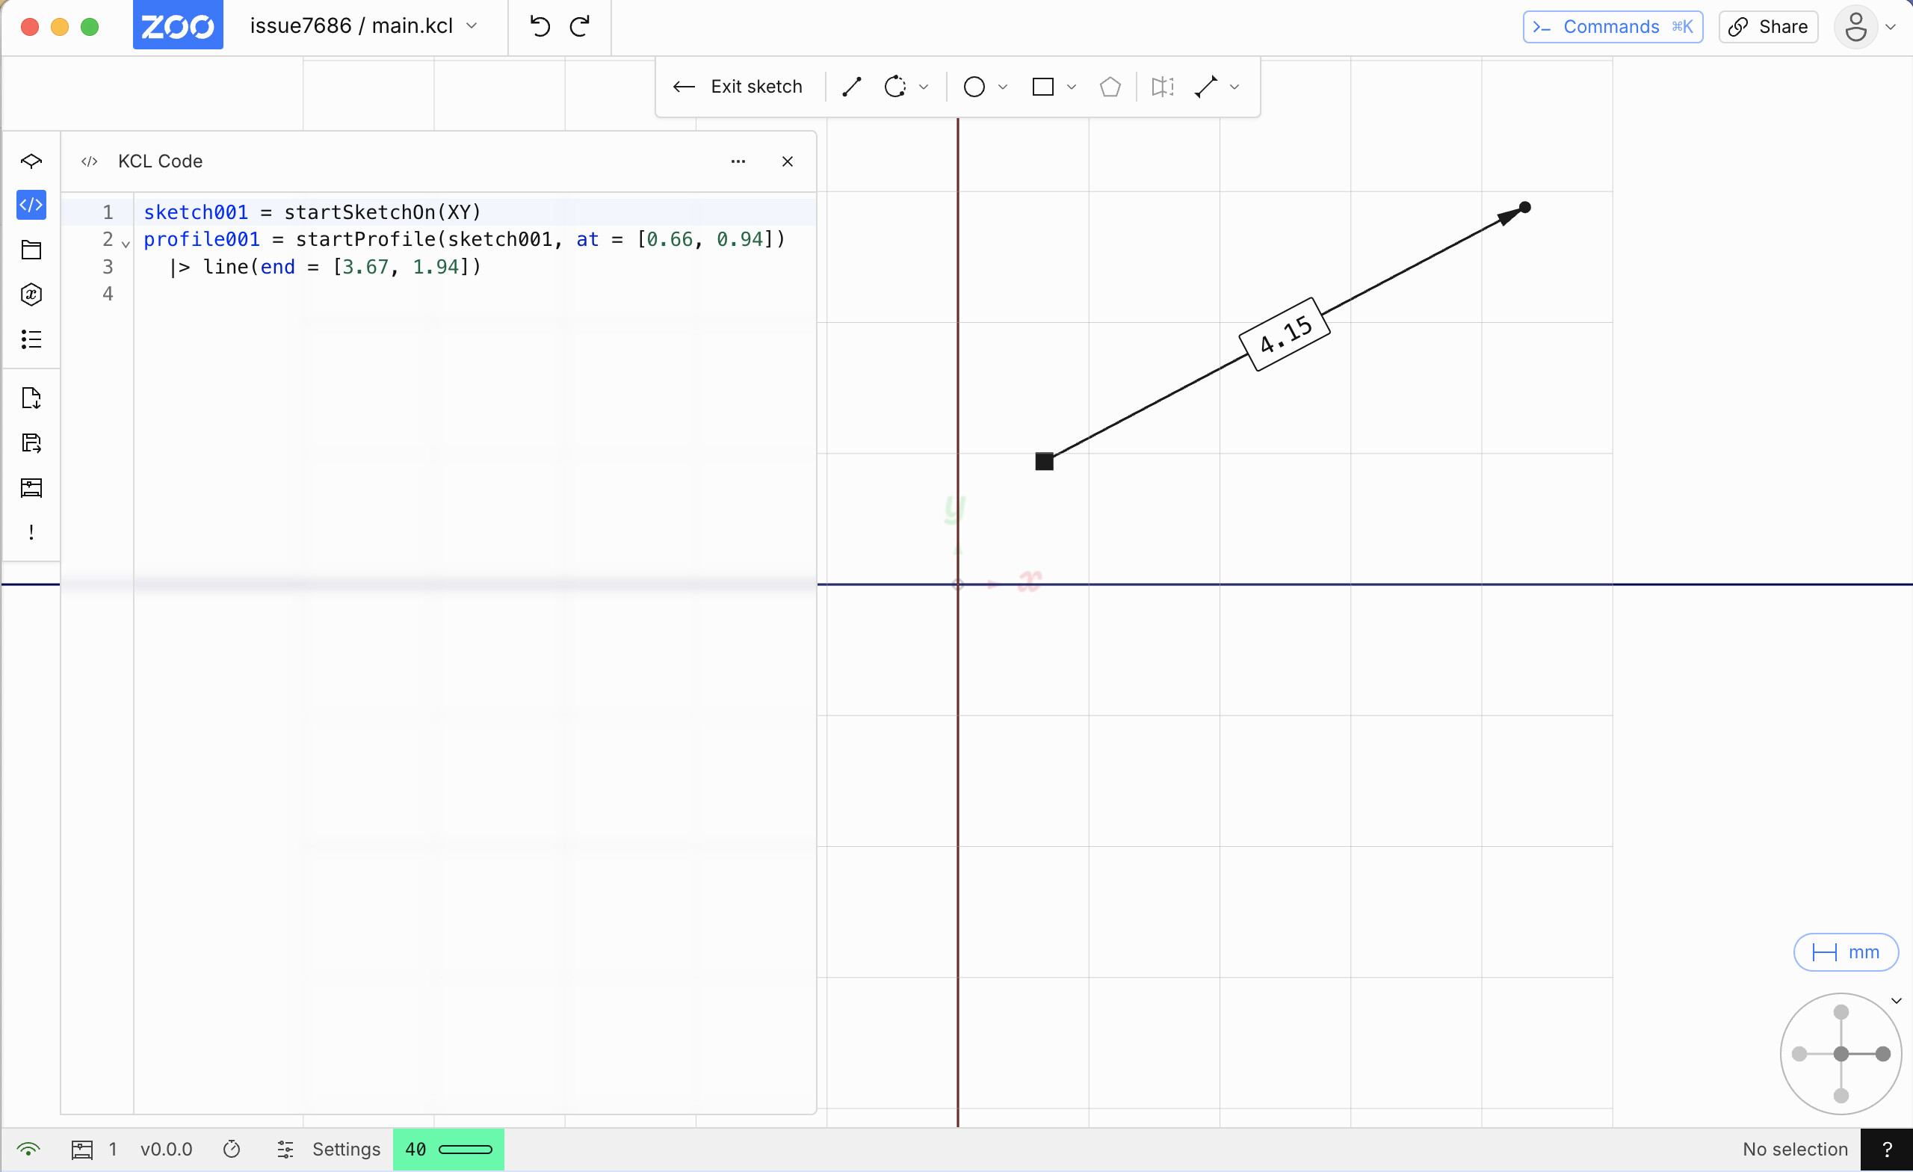
Task: Select the Arc tool
Action: (895, 86)
